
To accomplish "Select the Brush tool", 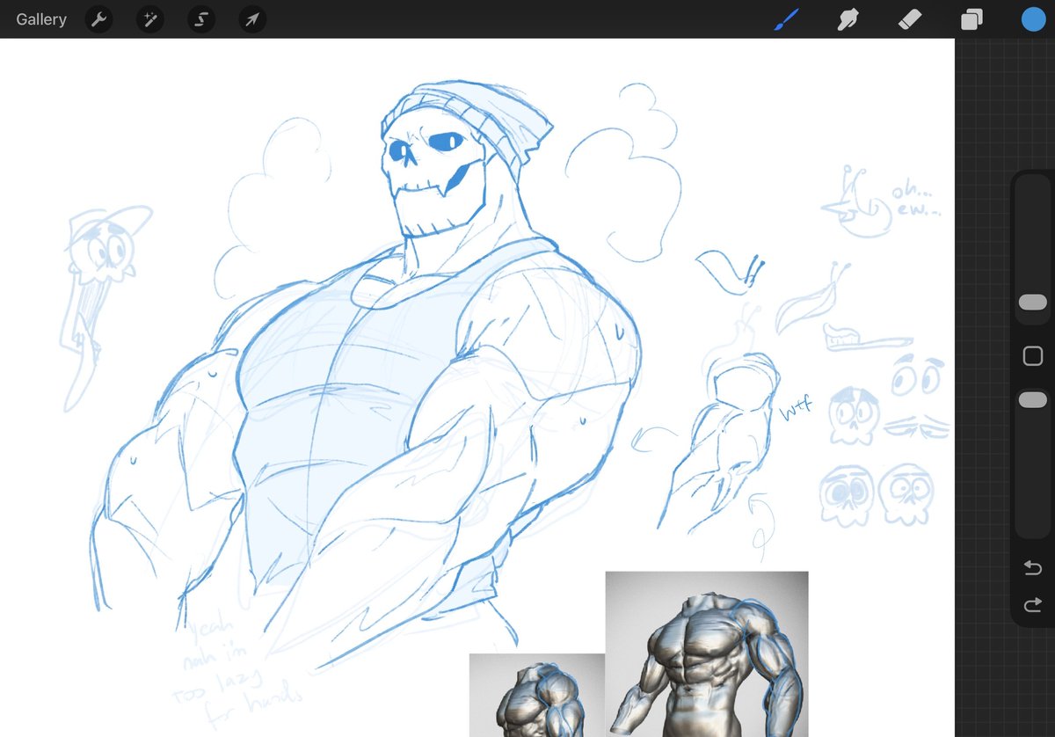I will [787, 19].
